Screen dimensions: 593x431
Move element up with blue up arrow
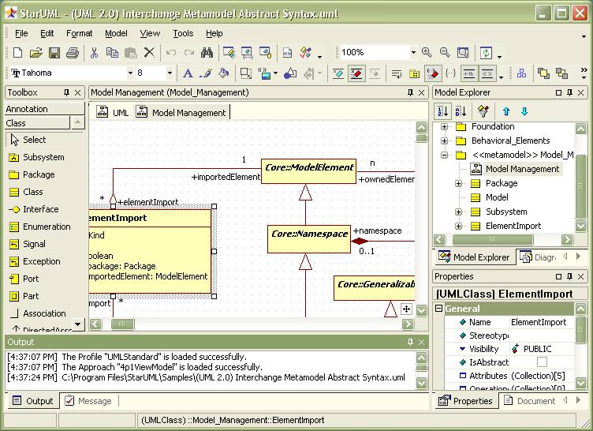click(506, 111)
